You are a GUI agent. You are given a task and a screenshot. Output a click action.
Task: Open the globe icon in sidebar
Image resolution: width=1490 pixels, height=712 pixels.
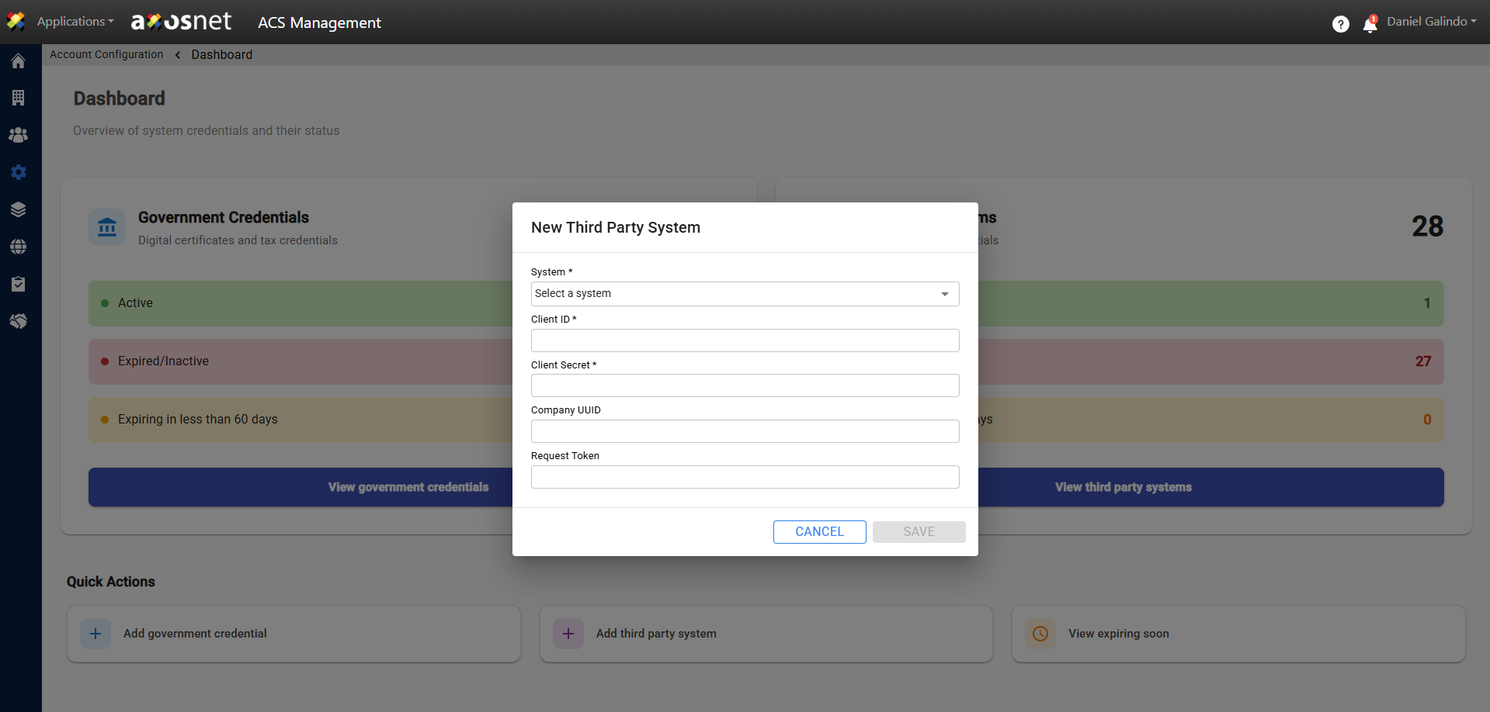(19, 247)
